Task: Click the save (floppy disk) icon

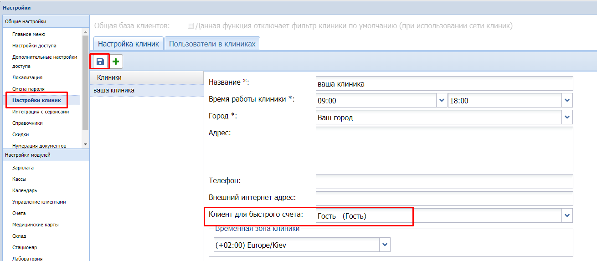Action: [x=100, y=61]
